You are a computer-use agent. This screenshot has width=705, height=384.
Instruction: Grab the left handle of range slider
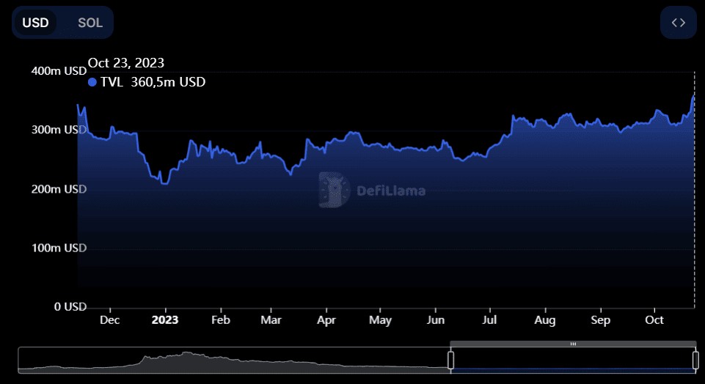coord(450,360)
